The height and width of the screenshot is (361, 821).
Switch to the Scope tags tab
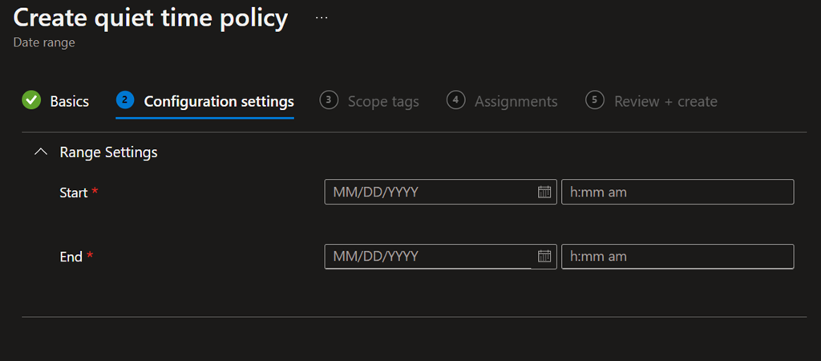coord(382,101)
